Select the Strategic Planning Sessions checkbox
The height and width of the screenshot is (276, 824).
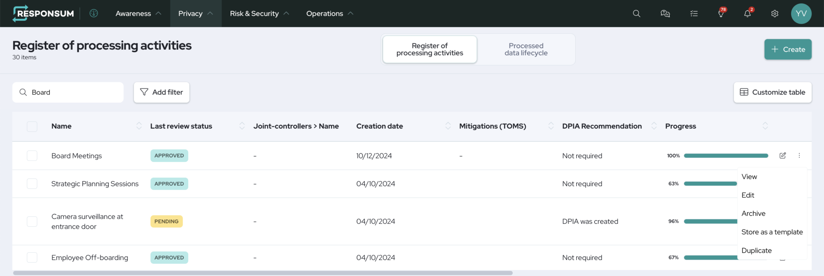(x=32, y=184)
